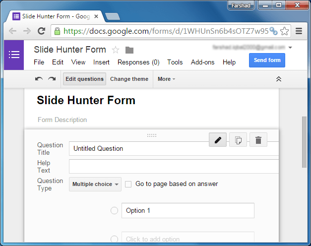Open the account email dropdown arrow
Image resolution: width=311 pixels, height=246 pixels.
click(290, 48)
